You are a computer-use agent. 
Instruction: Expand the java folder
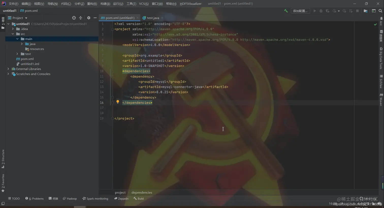[x=22, y=44]
